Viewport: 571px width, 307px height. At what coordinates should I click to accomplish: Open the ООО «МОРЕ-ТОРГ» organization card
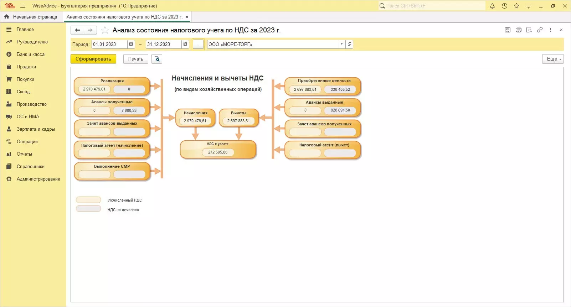[x=349, y=44]
